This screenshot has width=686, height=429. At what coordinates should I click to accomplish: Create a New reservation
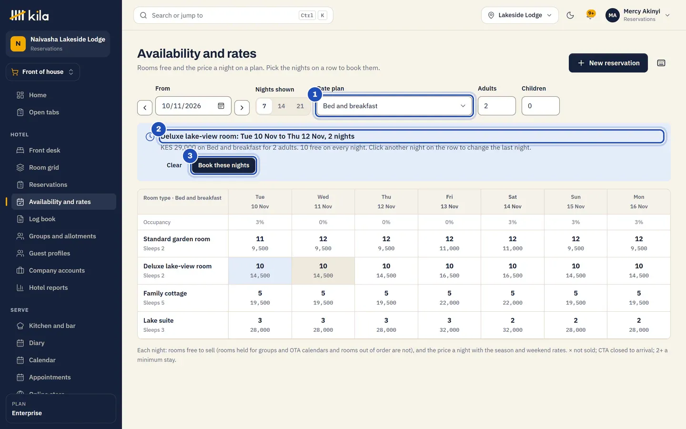pos(608,63)
